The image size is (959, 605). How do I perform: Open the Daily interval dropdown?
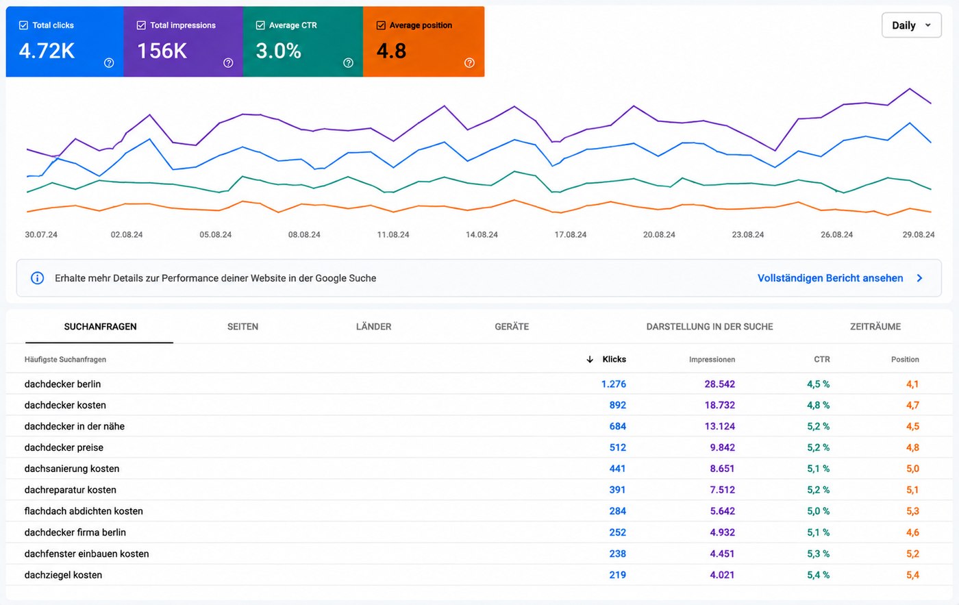pyautogui.click(x=911, y=25)
